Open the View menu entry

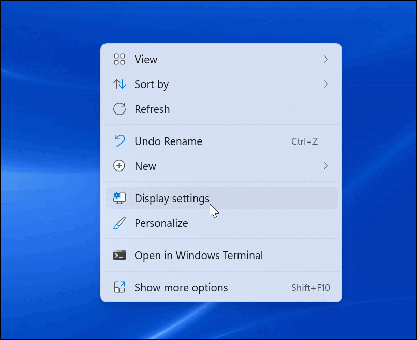click(x=221, y=59)
